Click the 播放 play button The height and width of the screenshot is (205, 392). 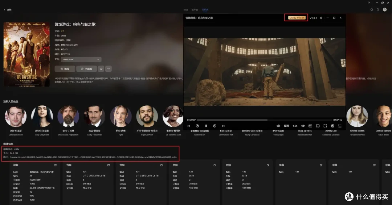pos(65,69)
